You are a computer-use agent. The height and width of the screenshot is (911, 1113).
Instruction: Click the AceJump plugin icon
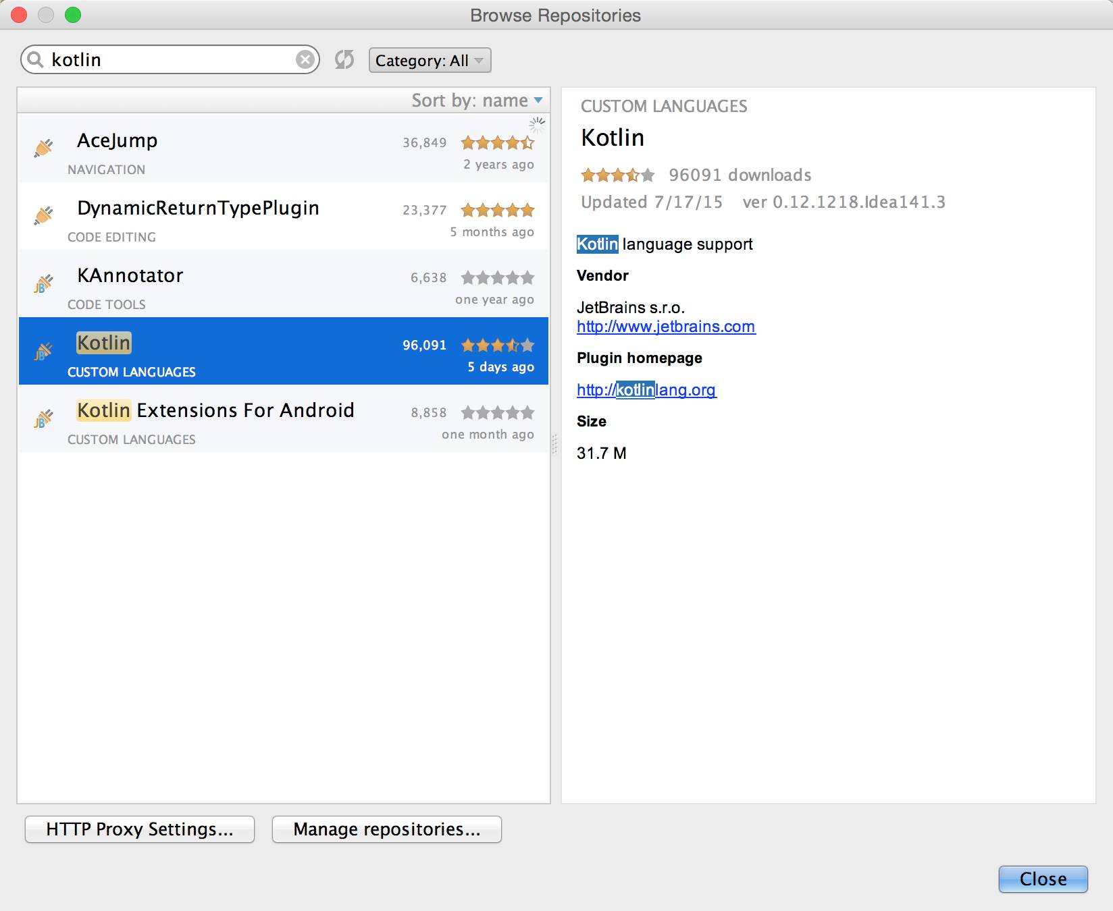click(x=43, y=148)
